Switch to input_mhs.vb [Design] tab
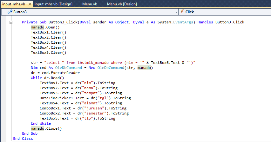 53,4
